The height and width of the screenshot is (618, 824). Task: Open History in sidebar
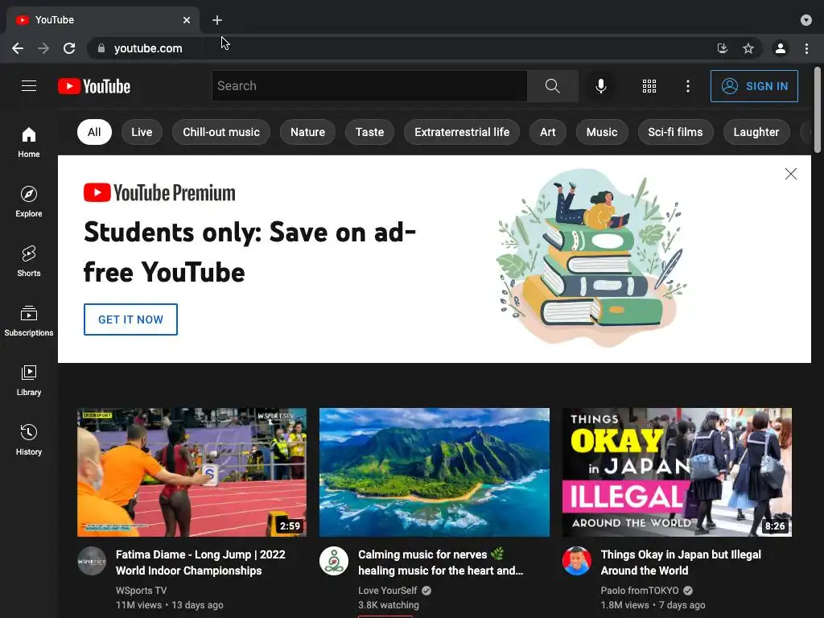[29, 439]
